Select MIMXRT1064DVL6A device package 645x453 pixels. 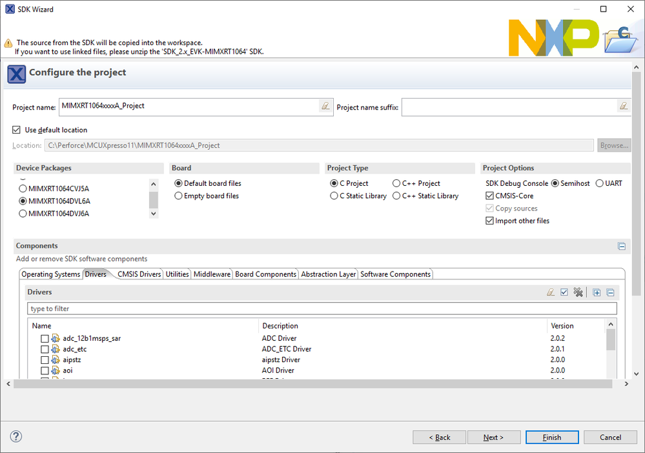point(23,201)
